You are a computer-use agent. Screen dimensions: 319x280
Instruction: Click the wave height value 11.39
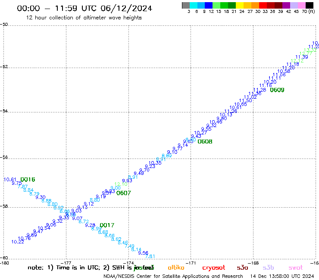[301, 57]
